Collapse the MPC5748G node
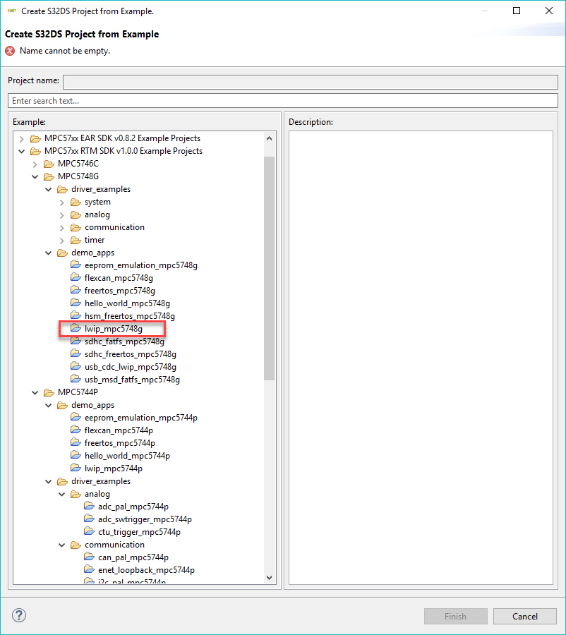Viewport: 566px width, 635px height. point(35,176)
